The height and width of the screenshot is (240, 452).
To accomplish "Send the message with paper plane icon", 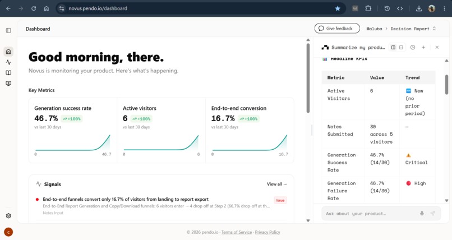I will pos(432,214).
